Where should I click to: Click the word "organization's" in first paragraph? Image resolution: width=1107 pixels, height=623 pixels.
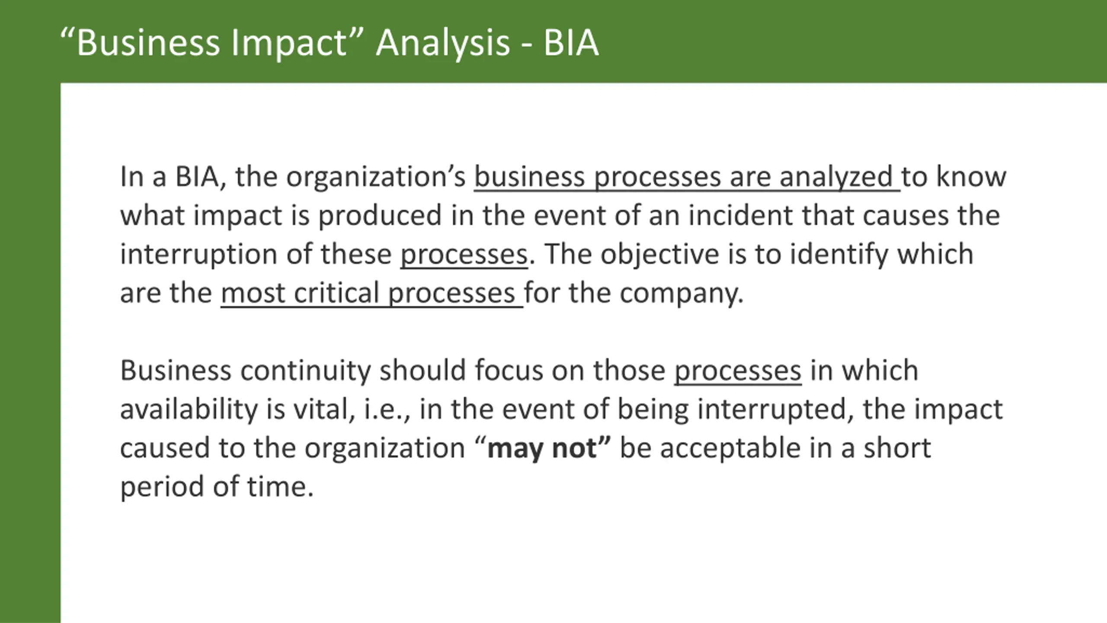[376, 177]
